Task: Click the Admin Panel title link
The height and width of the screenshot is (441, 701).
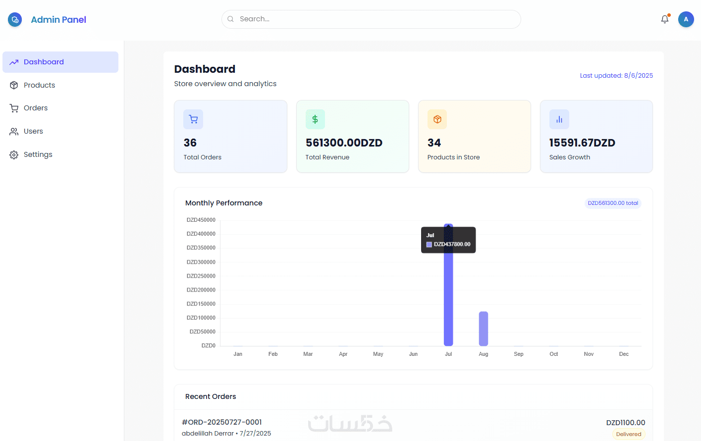Action: point(58,20)
